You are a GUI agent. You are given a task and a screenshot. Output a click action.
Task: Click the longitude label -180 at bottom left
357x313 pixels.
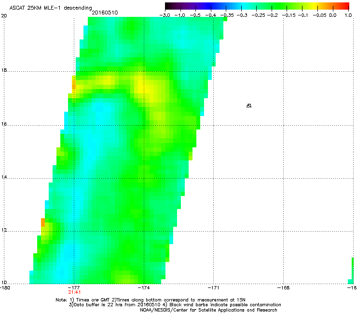[x=4, y=288]
